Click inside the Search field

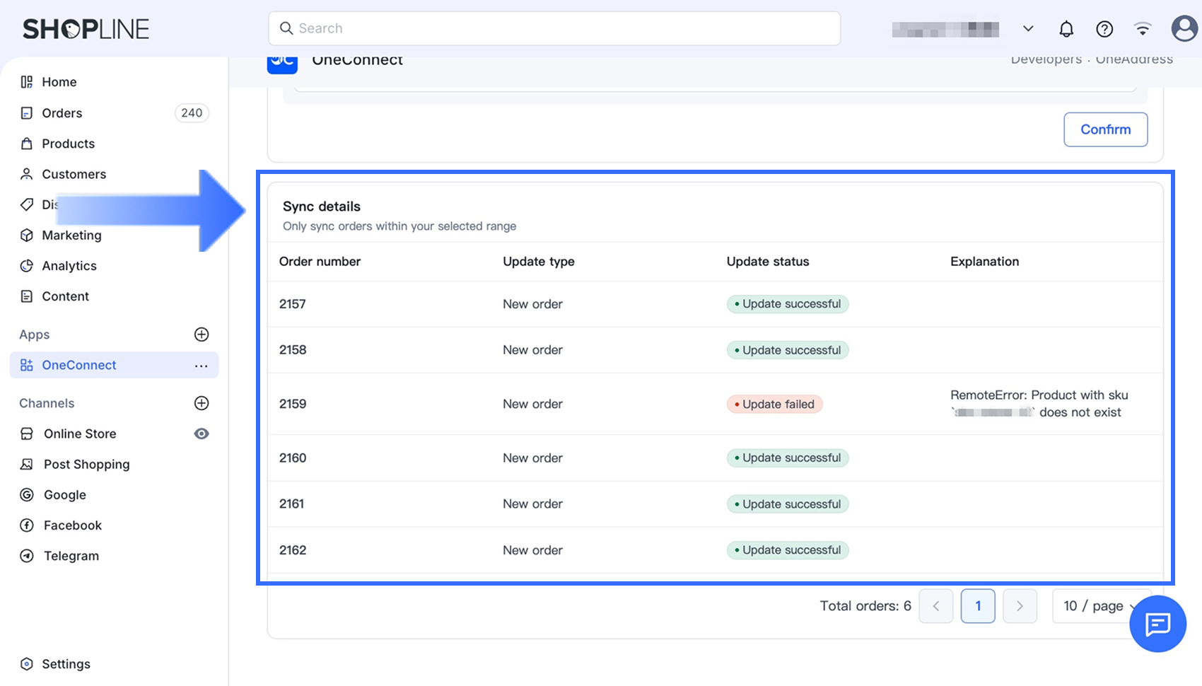point(554,28)
